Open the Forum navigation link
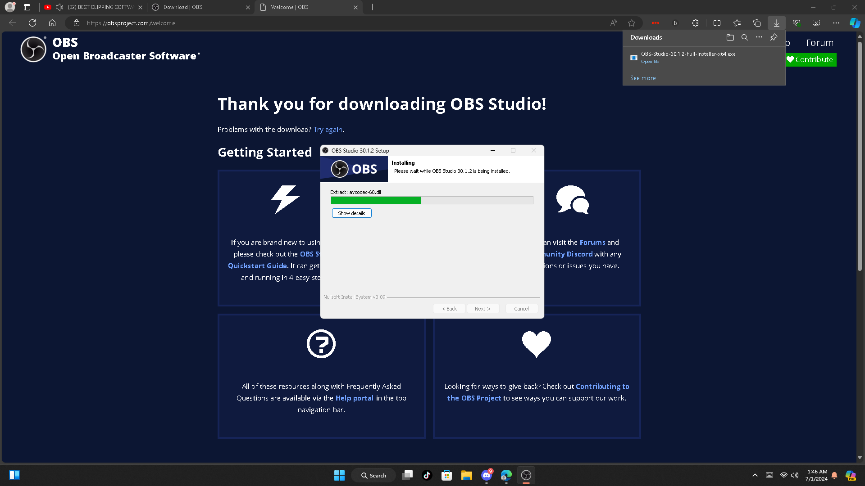The width and height of the screenshot is (865, 486). coord(819,43)
